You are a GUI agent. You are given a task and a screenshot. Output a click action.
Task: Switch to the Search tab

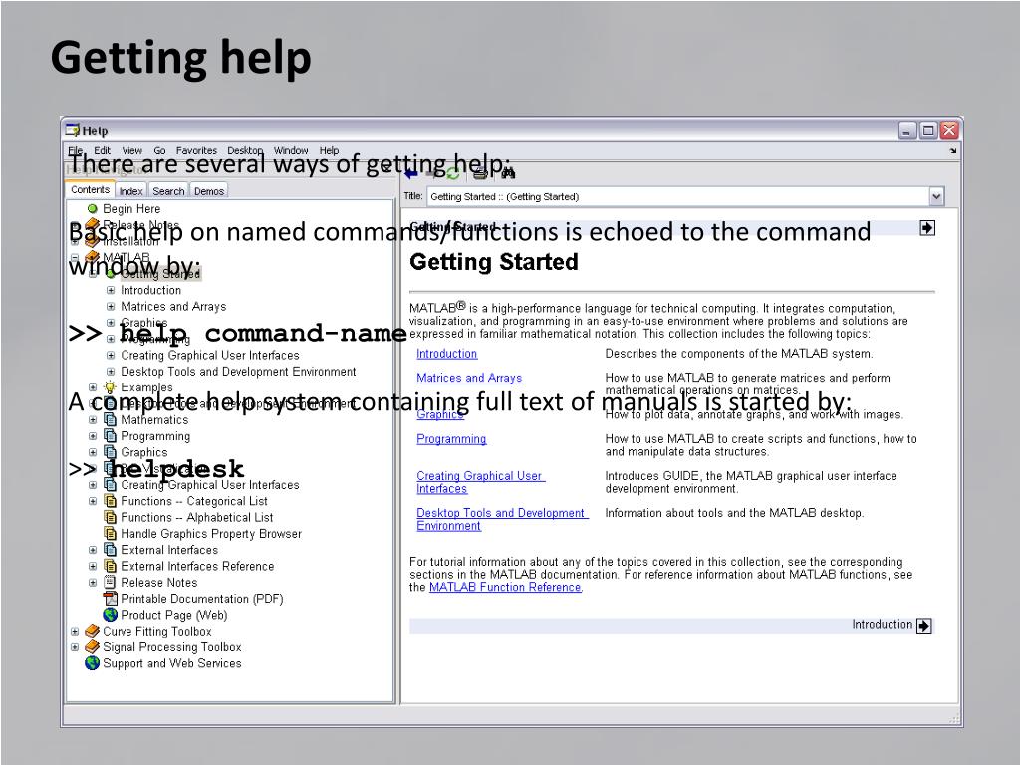pyautogui.click(x=168, y=191)
